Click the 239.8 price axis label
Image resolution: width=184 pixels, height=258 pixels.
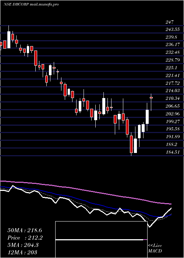(x=171, y=37)
